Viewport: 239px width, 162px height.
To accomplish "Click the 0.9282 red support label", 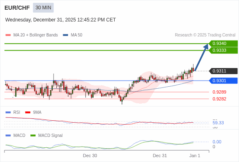I will coord(219,99).
